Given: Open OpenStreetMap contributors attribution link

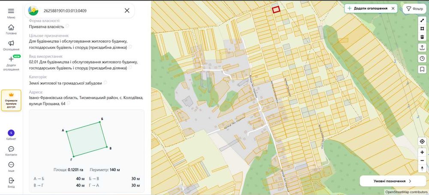Looking at the screenshot, I should [x=407, y=192].
